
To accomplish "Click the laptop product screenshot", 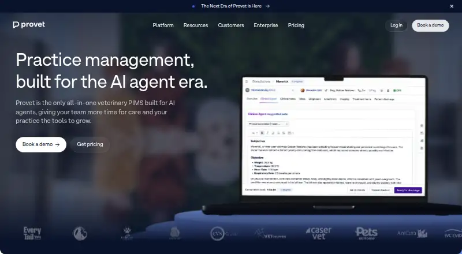I will (333, 136).
